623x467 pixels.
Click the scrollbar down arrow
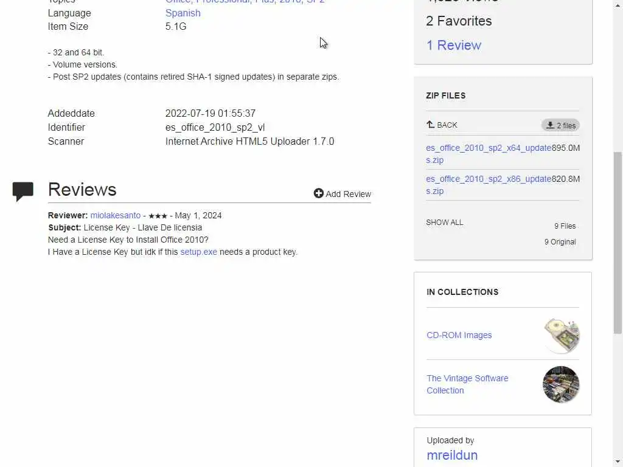pyautogui.click(x=618, y=462)
